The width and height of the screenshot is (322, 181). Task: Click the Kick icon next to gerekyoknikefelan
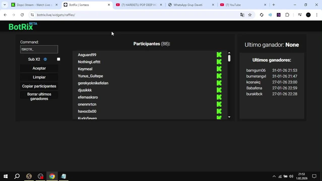tap(219, 83)
